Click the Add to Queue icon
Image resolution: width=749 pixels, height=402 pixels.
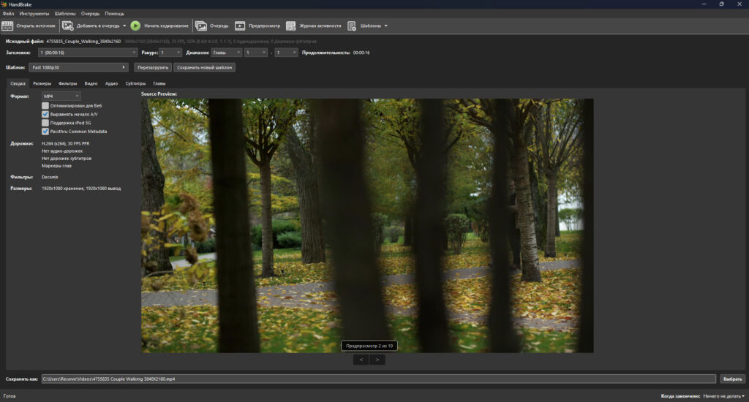pos(68,26)
